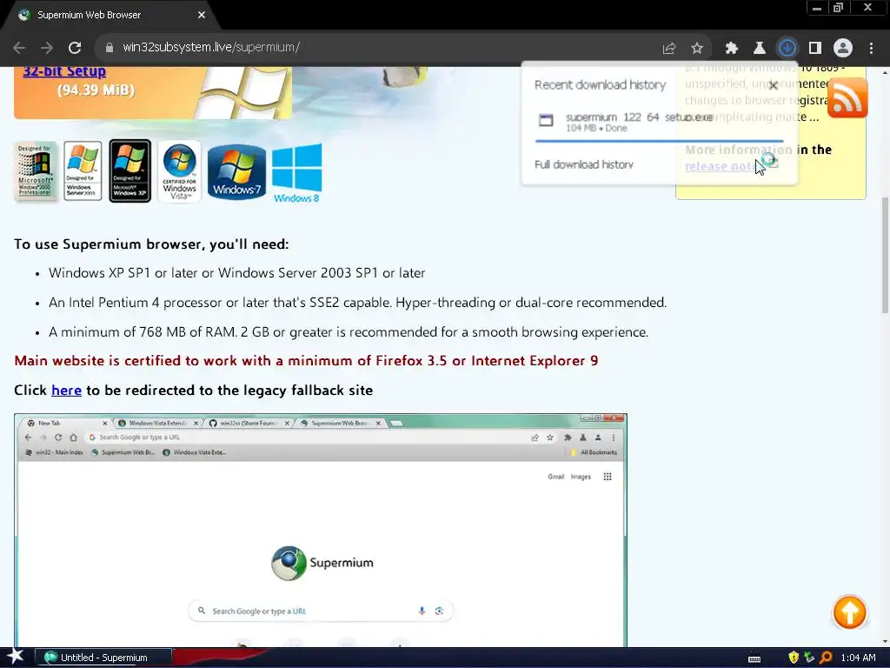The image size is (890, 668).
Task: Open the security shield tray icon
Action: click(x=794, y=658)
